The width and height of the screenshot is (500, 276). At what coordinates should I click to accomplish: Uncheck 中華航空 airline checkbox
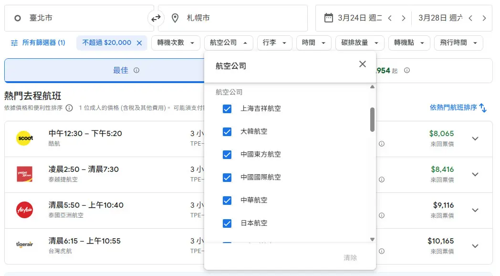[227, 201]
